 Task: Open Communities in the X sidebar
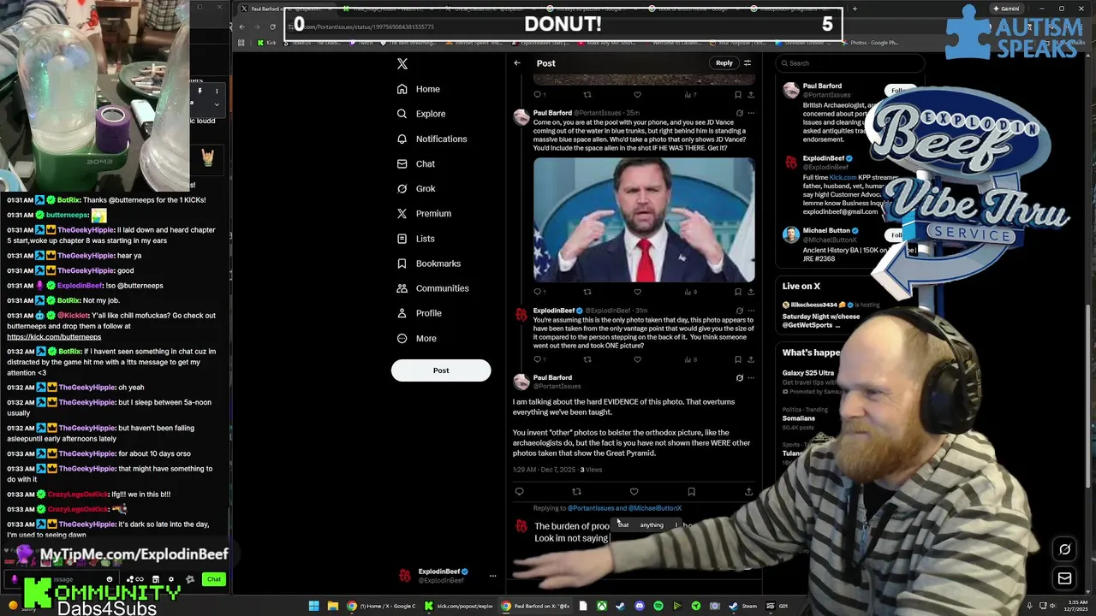click(432, 288)
